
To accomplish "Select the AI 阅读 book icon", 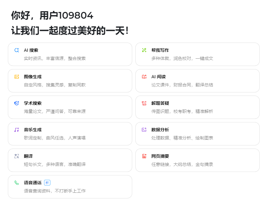I will tap(144, 76).
